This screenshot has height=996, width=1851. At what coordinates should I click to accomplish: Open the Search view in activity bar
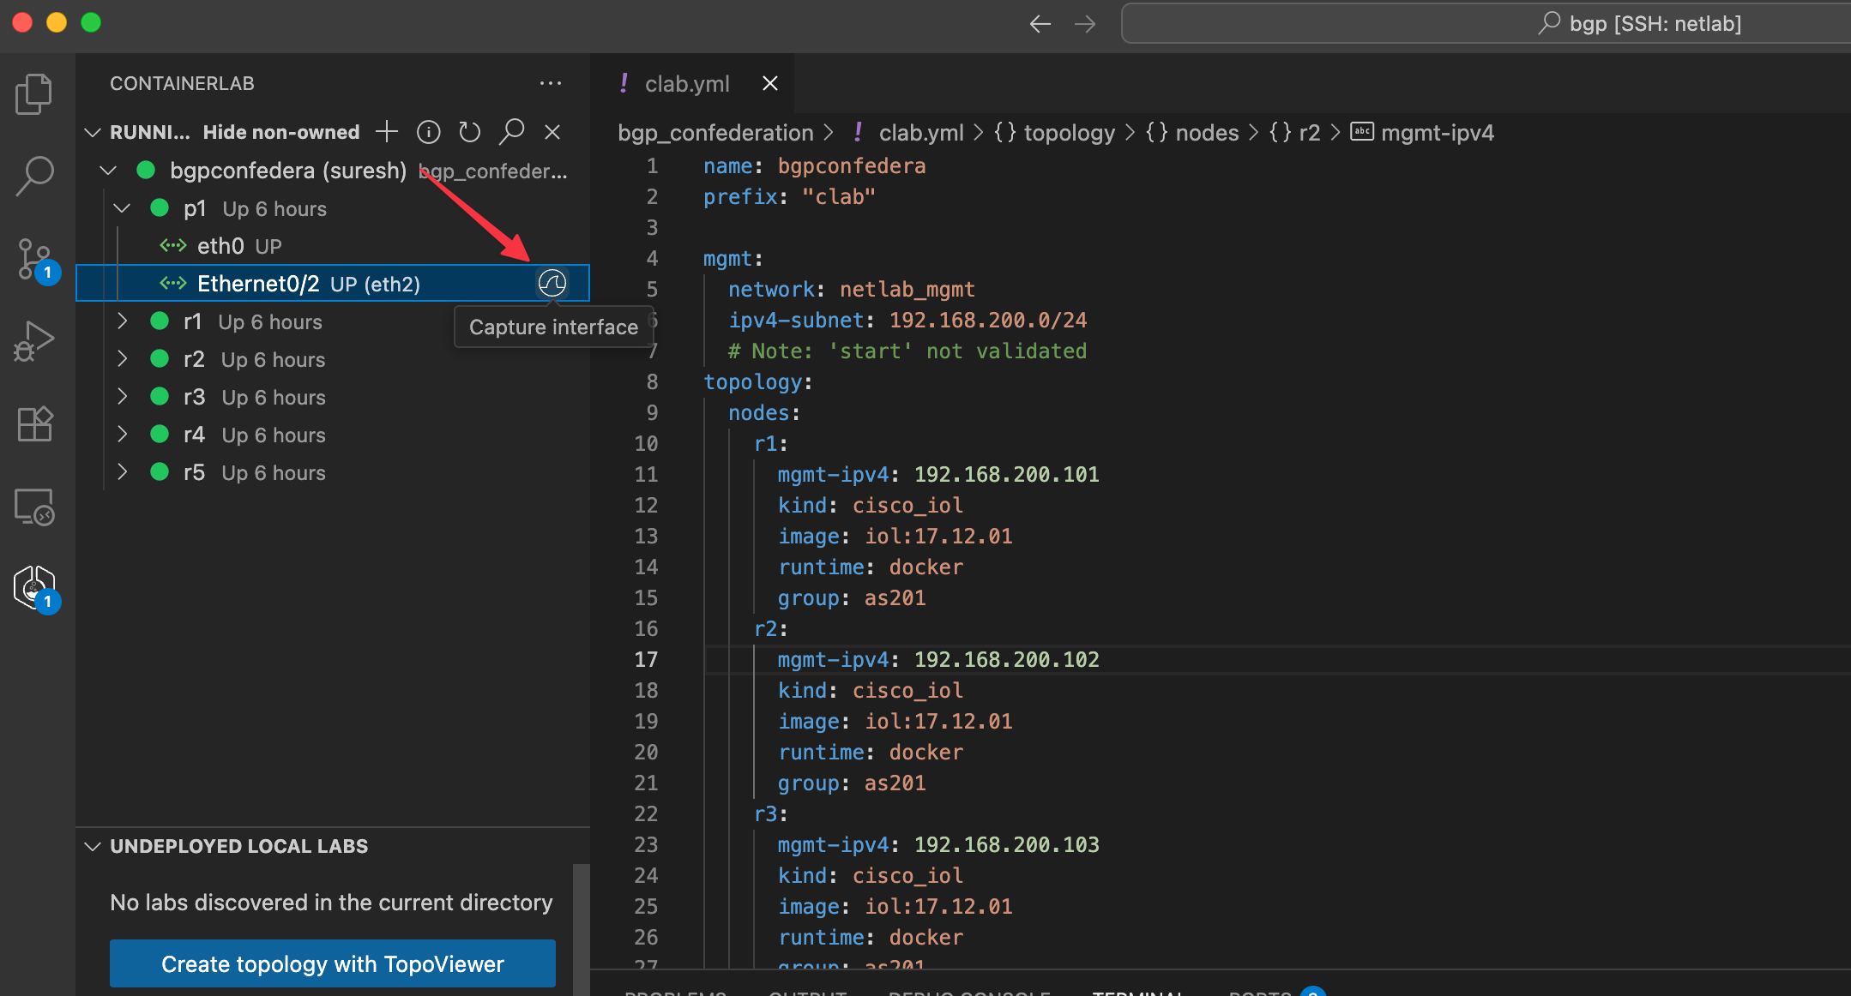(x=34, y=175)
